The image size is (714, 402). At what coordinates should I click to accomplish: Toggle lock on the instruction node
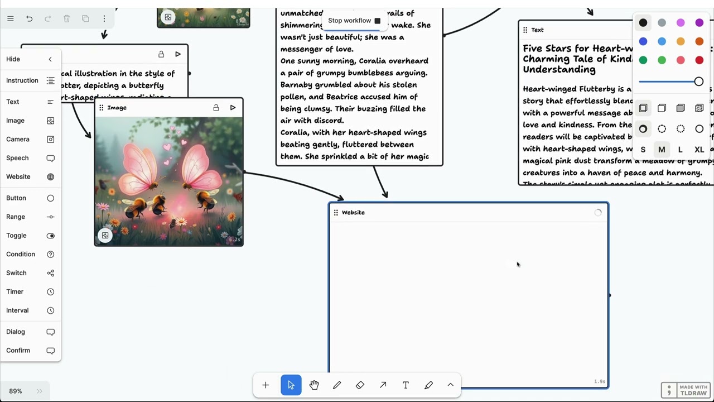pyautogui.click(x=161, y=54)
